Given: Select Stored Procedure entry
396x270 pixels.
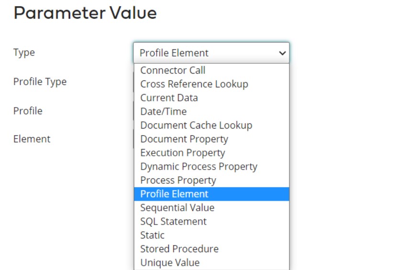Looking at the screenshot, I should pos(179,249).
